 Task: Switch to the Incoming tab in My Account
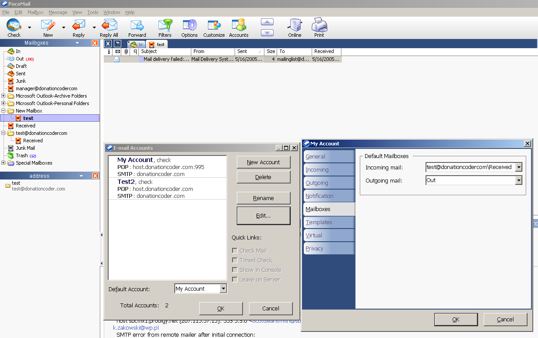[x=329, y=169]
